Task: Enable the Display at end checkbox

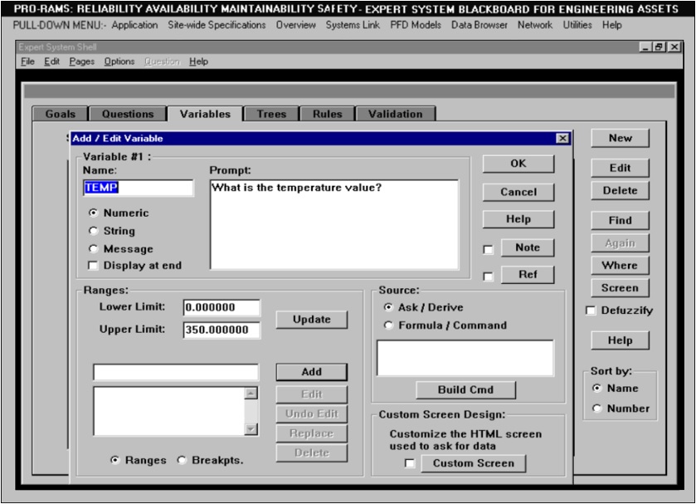Action: point(93,266)
